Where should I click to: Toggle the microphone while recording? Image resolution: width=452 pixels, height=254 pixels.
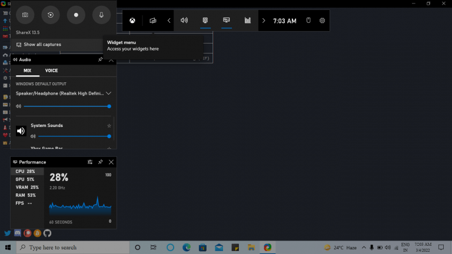(x=101, y=15)
